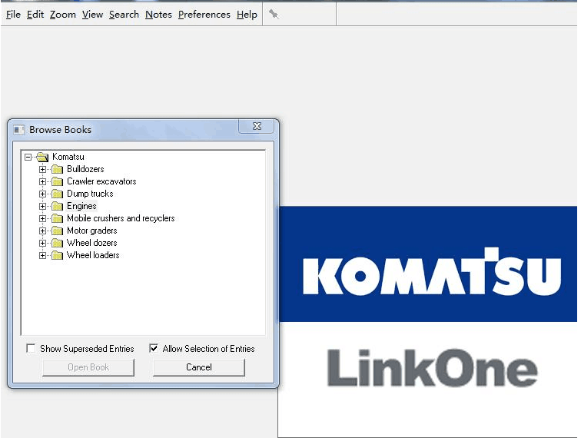The height and width of the screenshot is (438, 581).
Task: Click the Komatsu root folder icon
Action: tap(42, 157)
